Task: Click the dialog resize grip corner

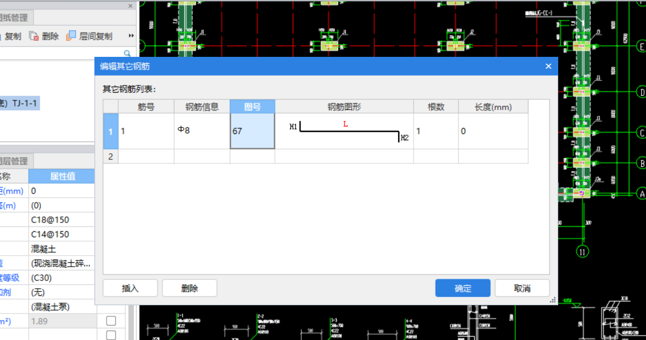Action: [x=553, y=300]
